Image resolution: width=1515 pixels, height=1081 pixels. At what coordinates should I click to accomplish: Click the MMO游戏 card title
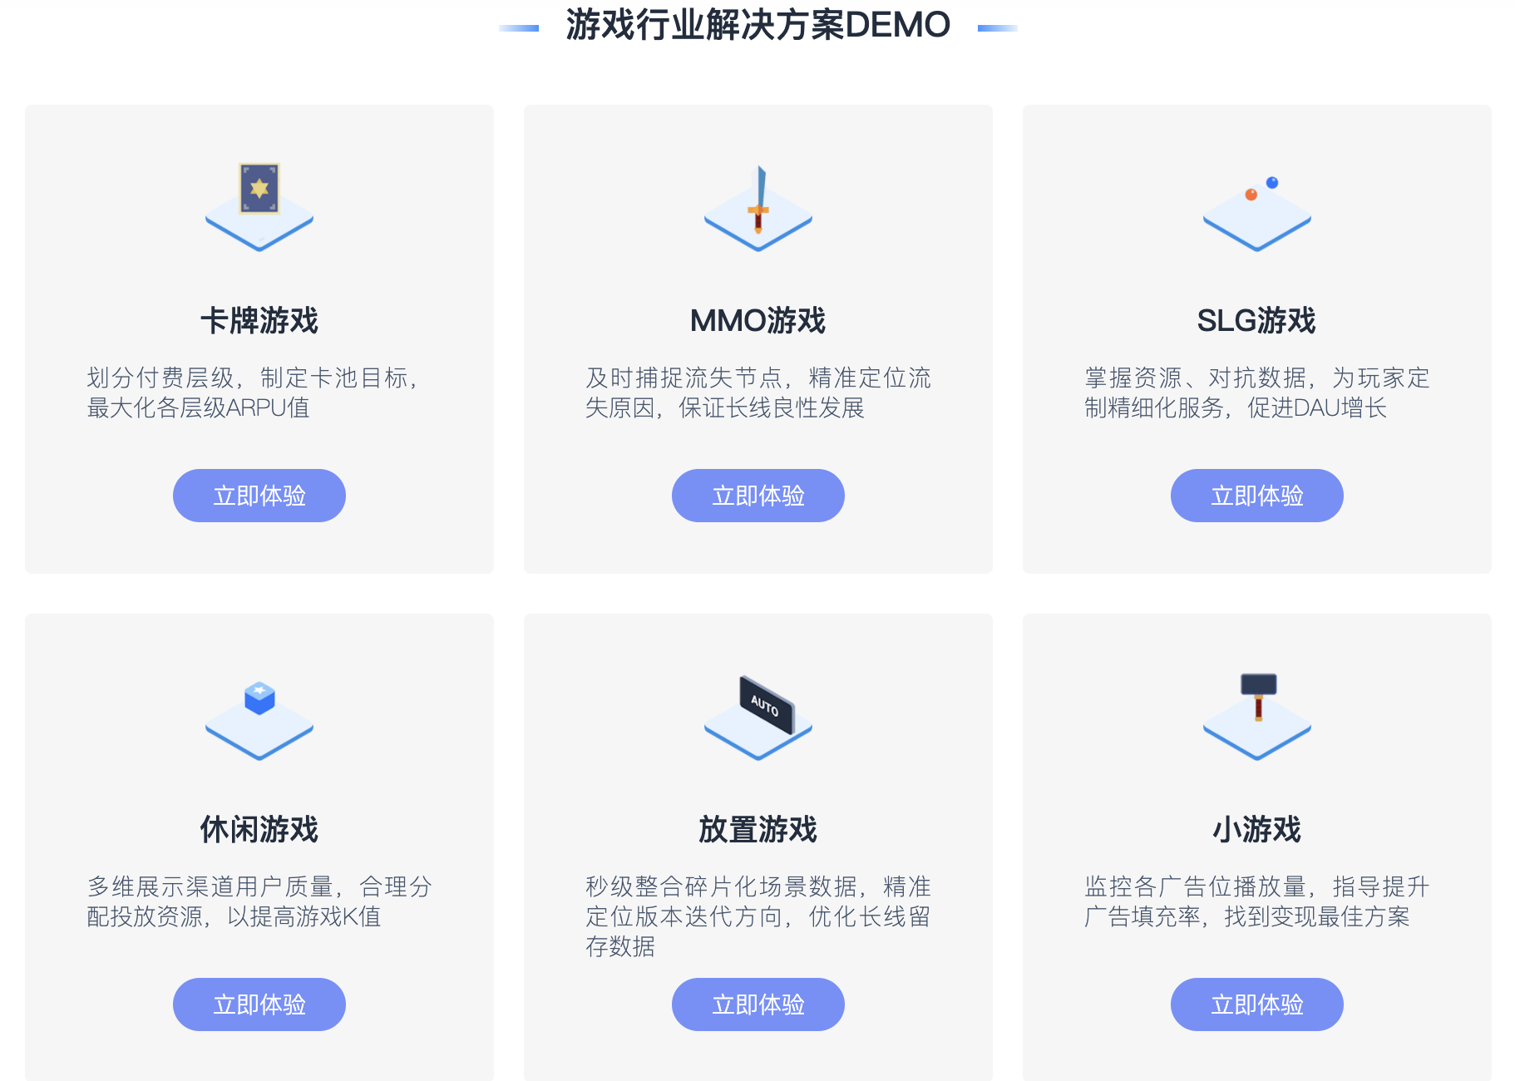pyautogui.click(x=758, y=320)
